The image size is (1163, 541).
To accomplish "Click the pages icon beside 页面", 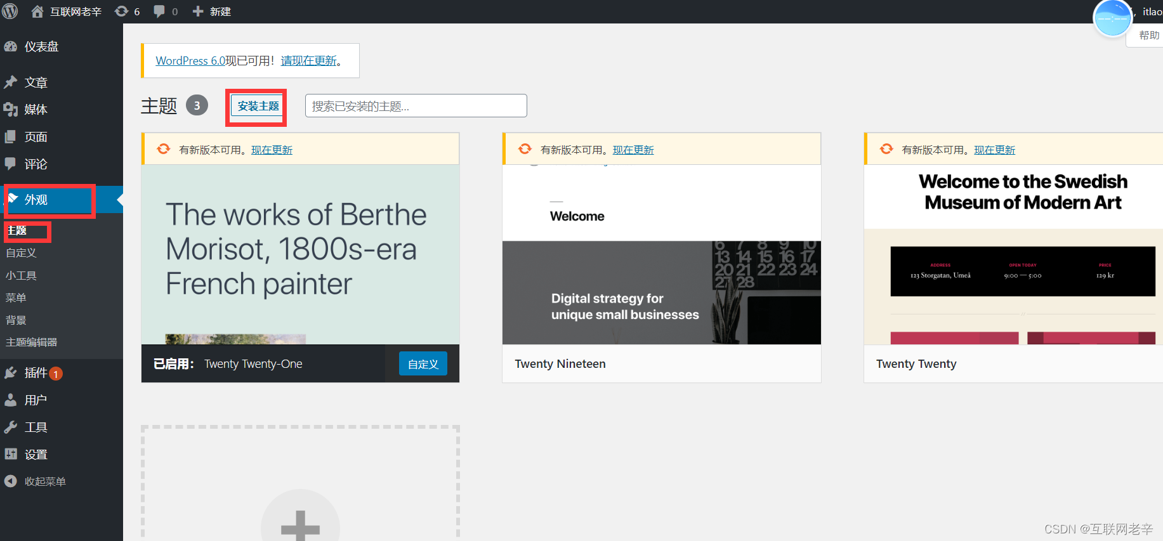I will [x=11, y=137].
